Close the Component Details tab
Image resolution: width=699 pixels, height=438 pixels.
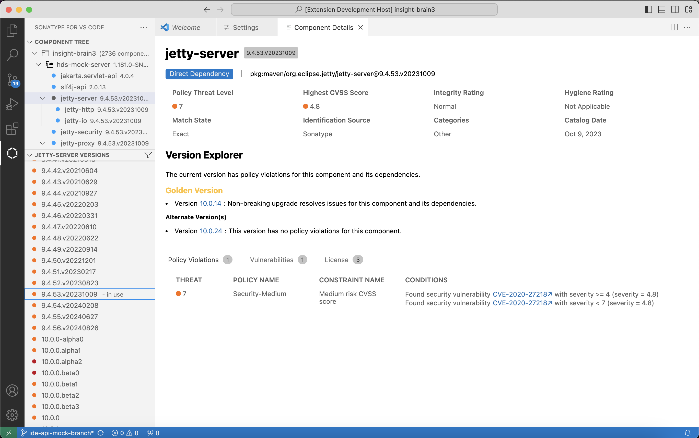(360, 27)
